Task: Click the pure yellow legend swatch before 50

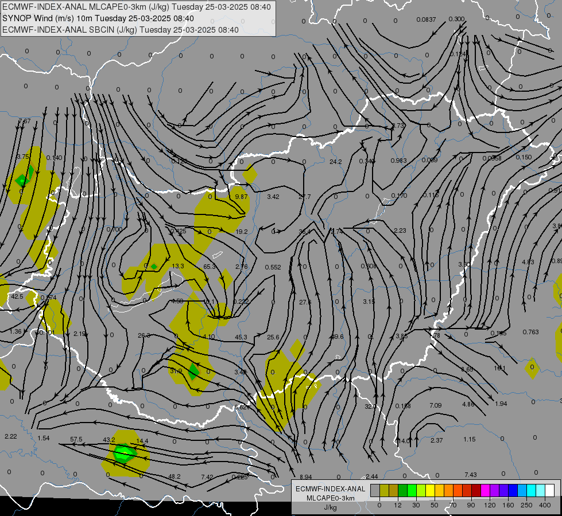Action: tap(430, 490)
